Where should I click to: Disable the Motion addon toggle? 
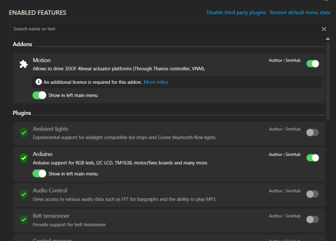[x=312, y=64]
